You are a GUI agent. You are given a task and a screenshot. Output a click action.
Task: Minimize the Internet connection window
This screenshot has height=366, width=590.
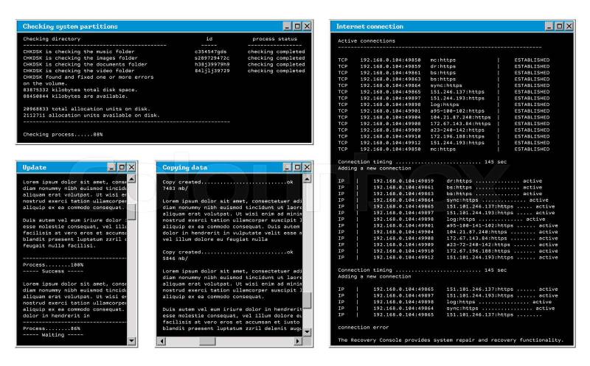[x=549, y=26]
